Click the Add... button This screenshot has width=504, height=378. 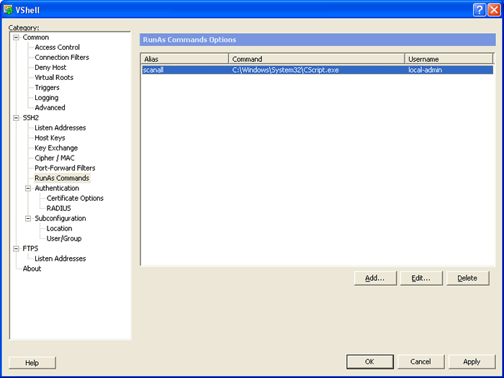(375, 279)
